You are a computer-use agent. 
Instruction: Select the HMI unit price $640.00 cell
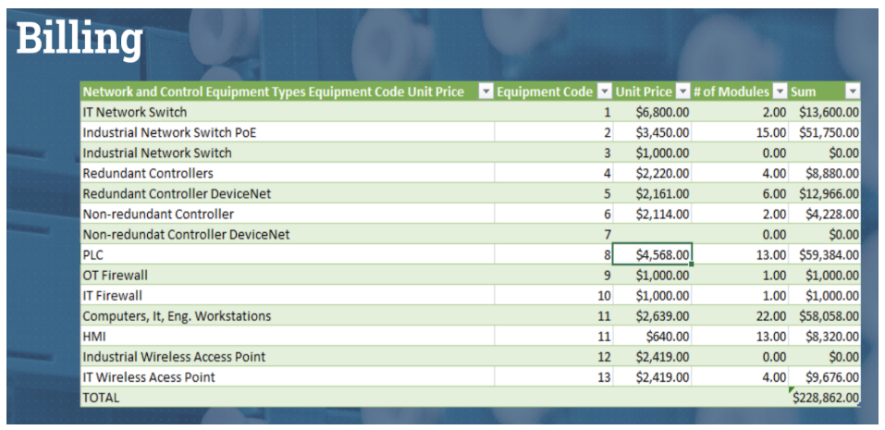[652, 337]
